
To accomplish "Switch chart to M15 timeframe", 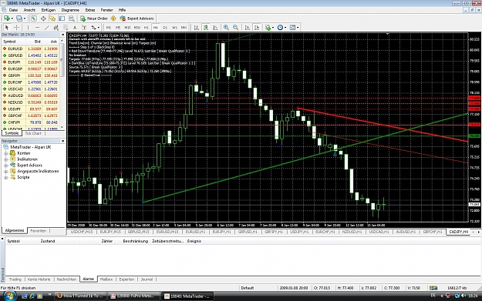I will (x=127, y=28).
